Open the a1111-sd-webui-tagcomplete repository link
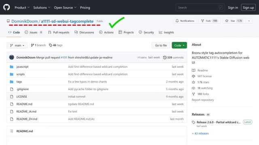 pos(67,21)
